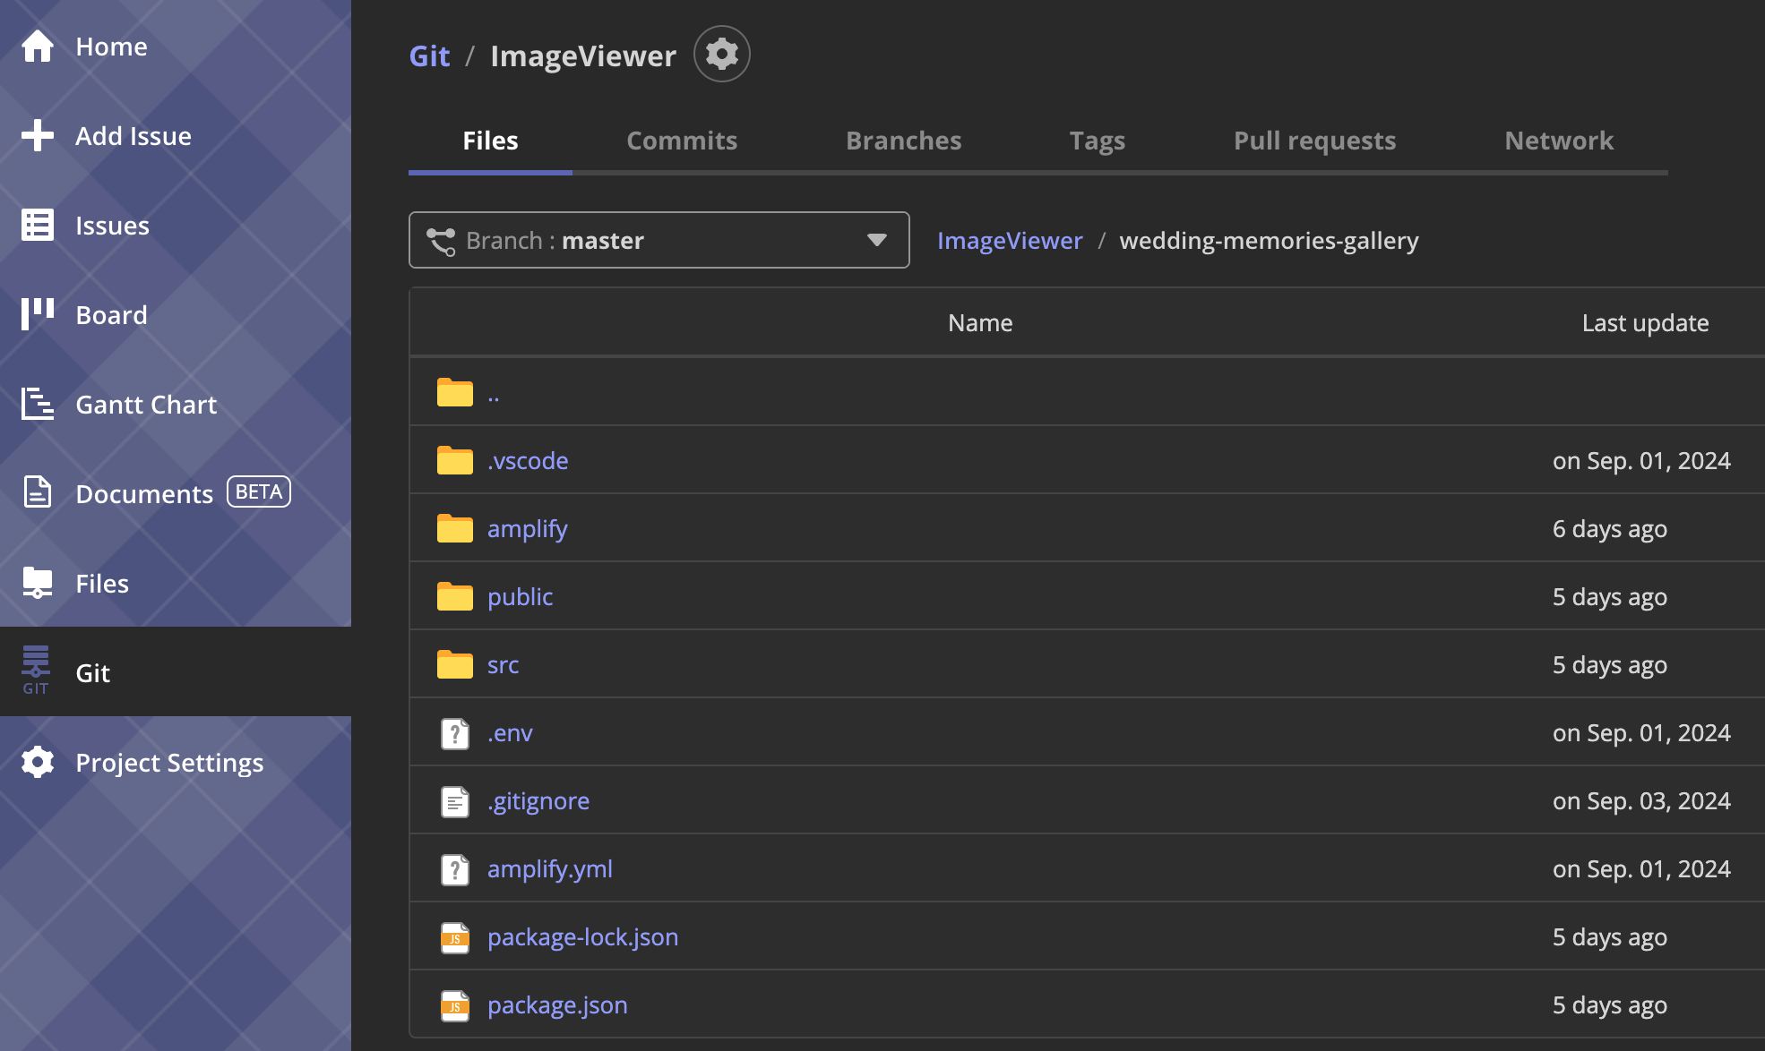This screenshot has height=1051, width=1765.
Task: Open the package-lock.json file link
Action: tap(582, 936)
